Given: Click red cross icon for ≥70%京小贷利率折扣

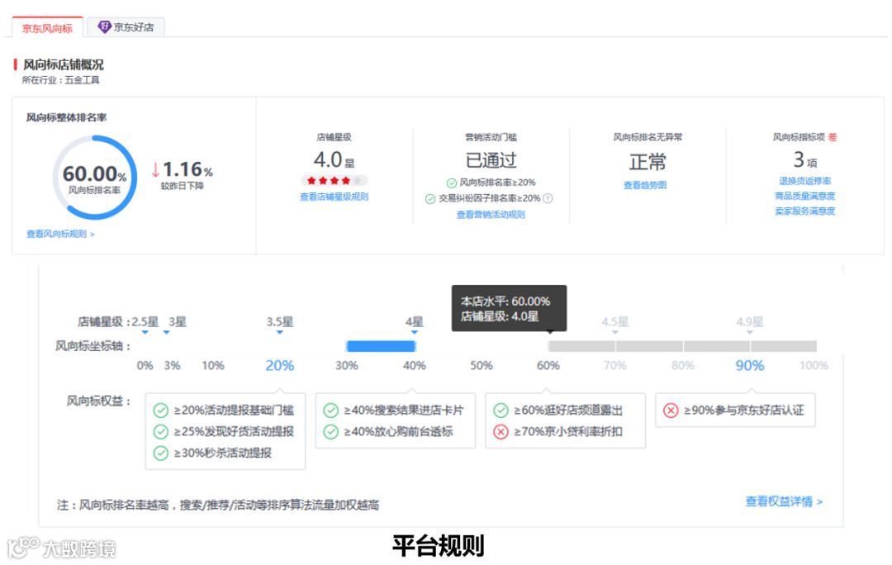Looking at the screenshot, I should pyautogui.click(x=501, y=432).
